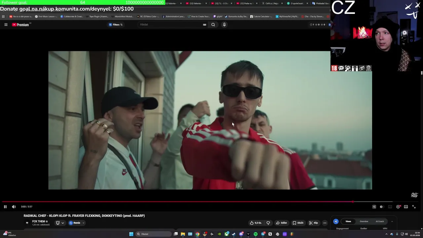Open the MyFitnessPal bookmark
423x238 pixels.
[287, 17]
